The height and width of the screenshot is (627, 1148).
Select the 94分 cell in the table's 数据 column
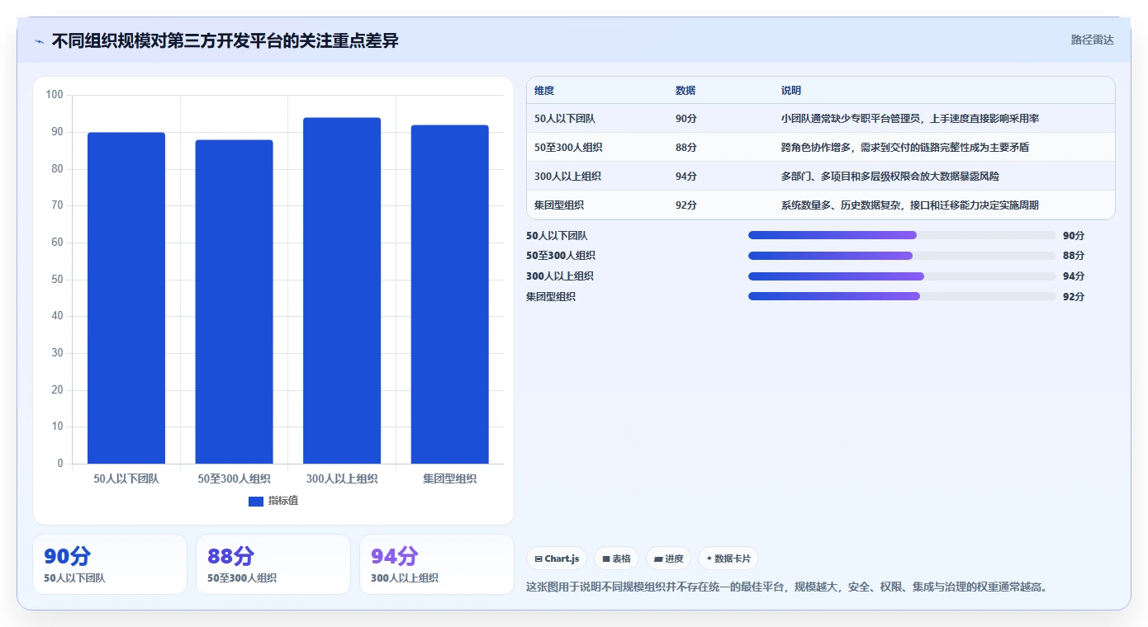click(x=686, y=177)
